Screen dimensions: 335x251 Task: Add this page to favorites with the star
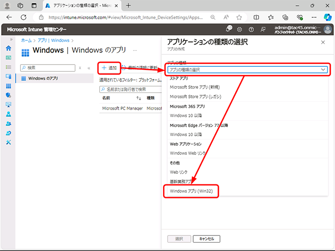pos(239,17)
